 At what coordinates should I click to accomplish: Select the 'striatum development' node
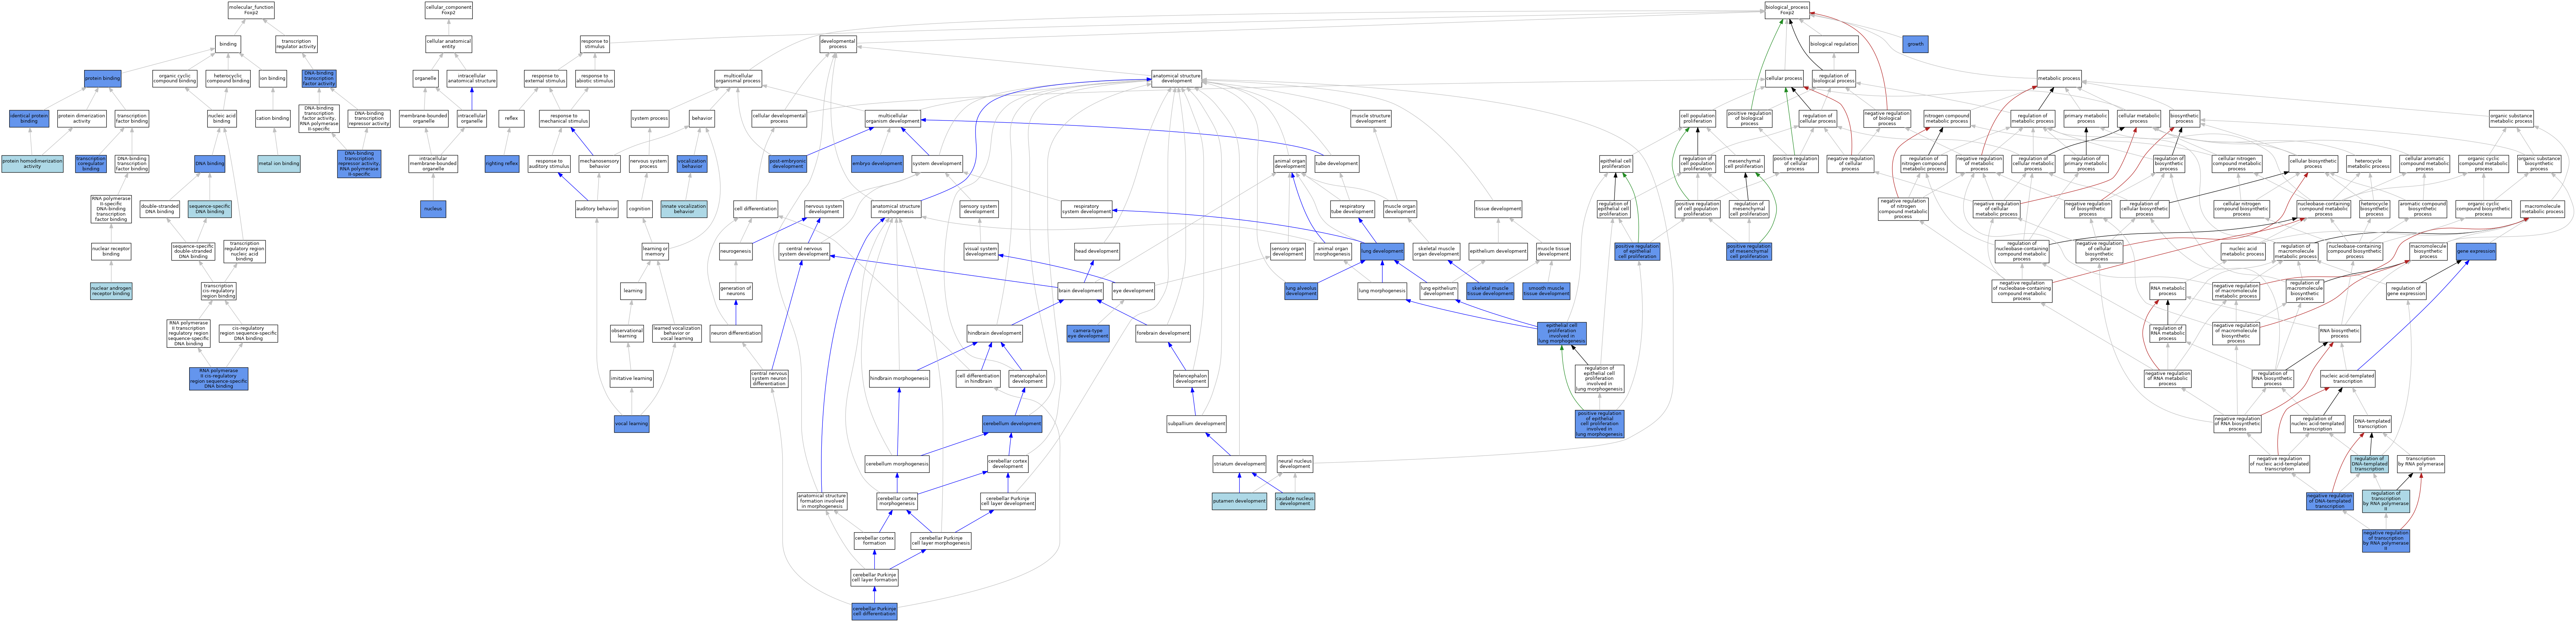pyautogui.click(x=1239, y=464)
